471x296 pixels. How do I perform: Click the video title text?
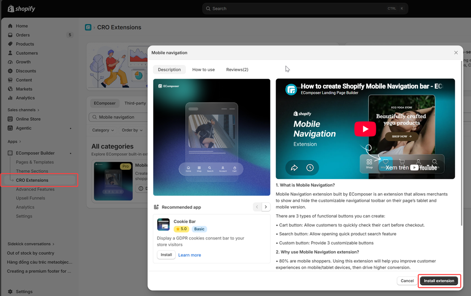pyautogui.click(x=372, y=86)
